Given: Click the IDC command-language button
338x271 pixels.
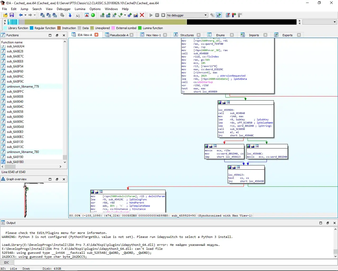Looking at the screenshot, I should (7, 263).
